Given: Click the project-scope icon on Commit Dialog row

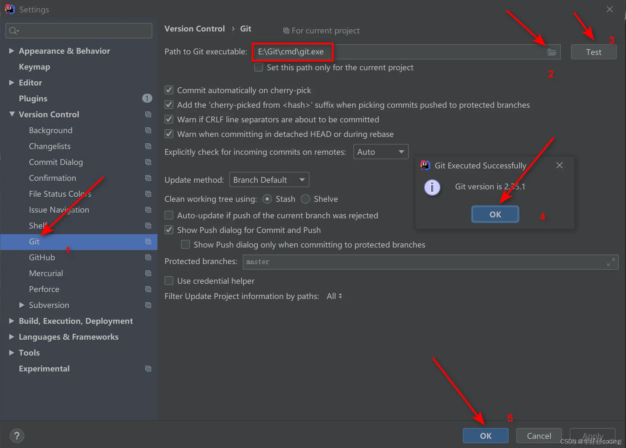Looking at the screenshot, I should (x=148, y=162).
